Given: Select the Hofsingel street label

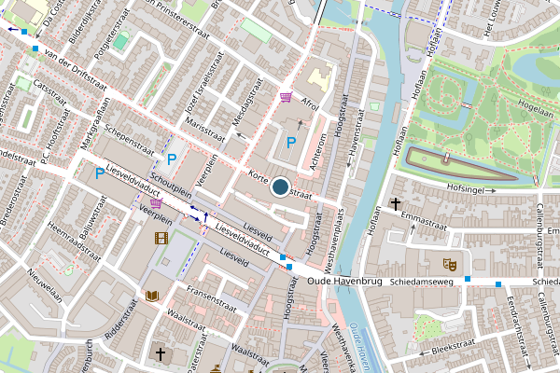Looking at the screenshot, I should pos(466,188).
